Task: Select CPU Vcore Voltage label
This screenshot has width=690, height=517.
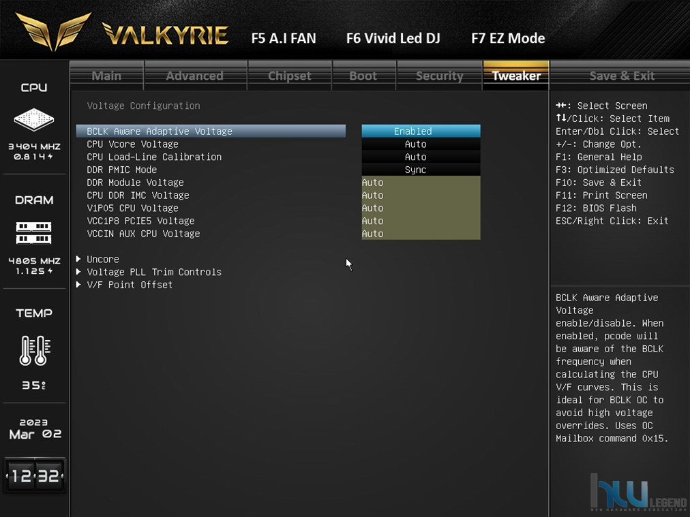Action: (132, 144)
